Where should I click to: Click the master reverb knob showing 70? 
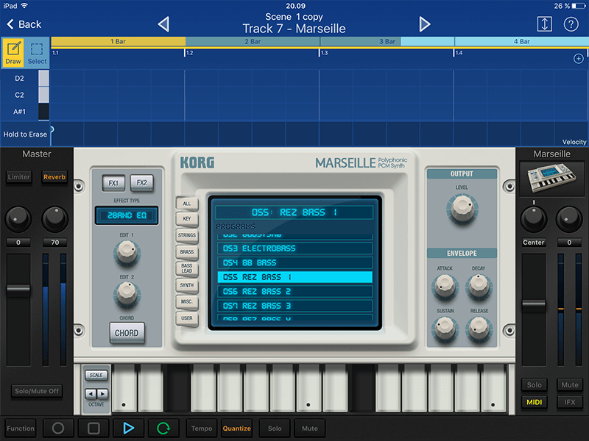(54, 218)
